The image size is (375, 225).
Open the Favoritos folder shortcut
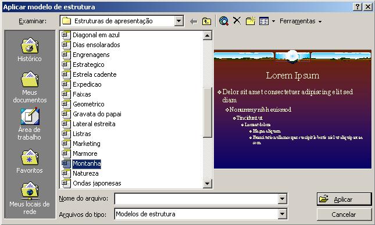30,162
